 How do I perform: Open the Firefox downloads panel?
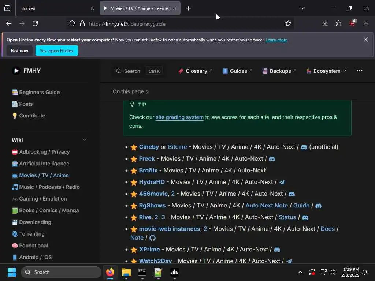tap(325, 23)
